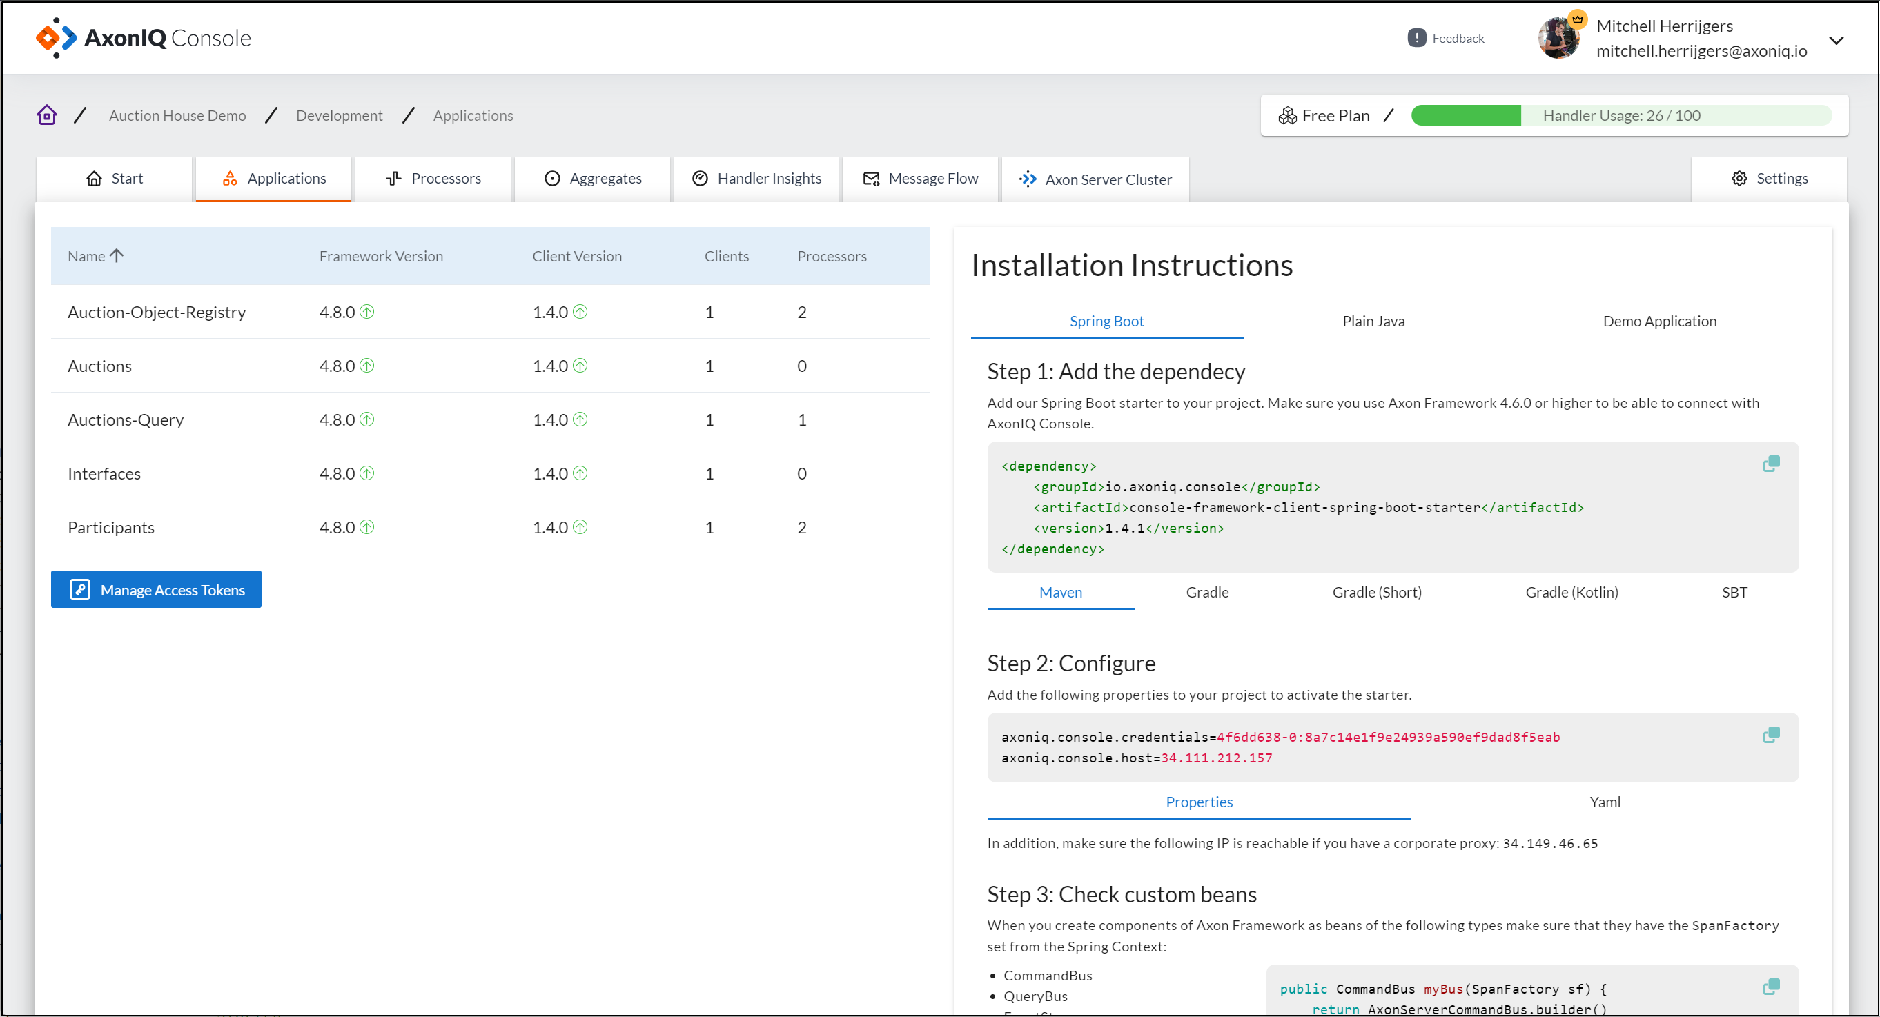Click the Settings gear icon
1880x1017 pixels.
point(1740,179)
